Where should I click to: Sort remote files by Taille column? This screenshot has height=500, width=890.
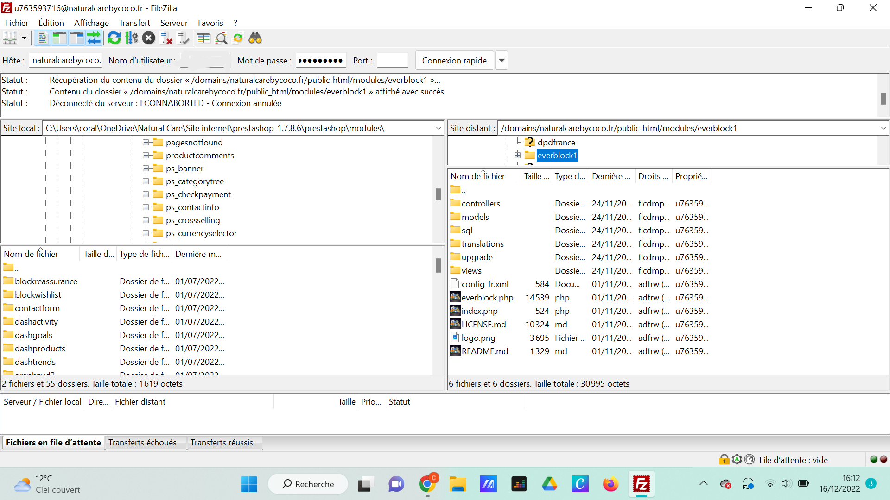[536, 176]
